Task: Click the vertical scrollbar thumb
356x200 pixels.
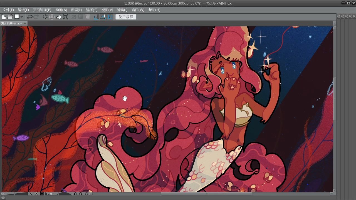Action: click(335, 98)
